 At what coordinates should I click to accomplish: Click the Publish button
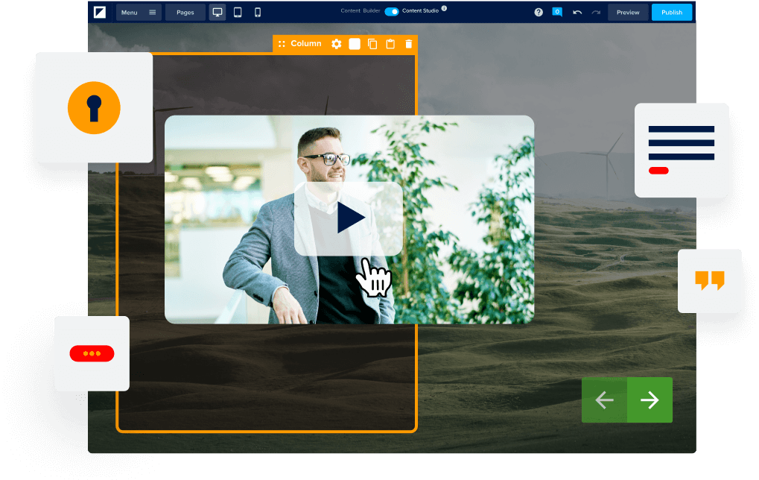coord(672,12)
